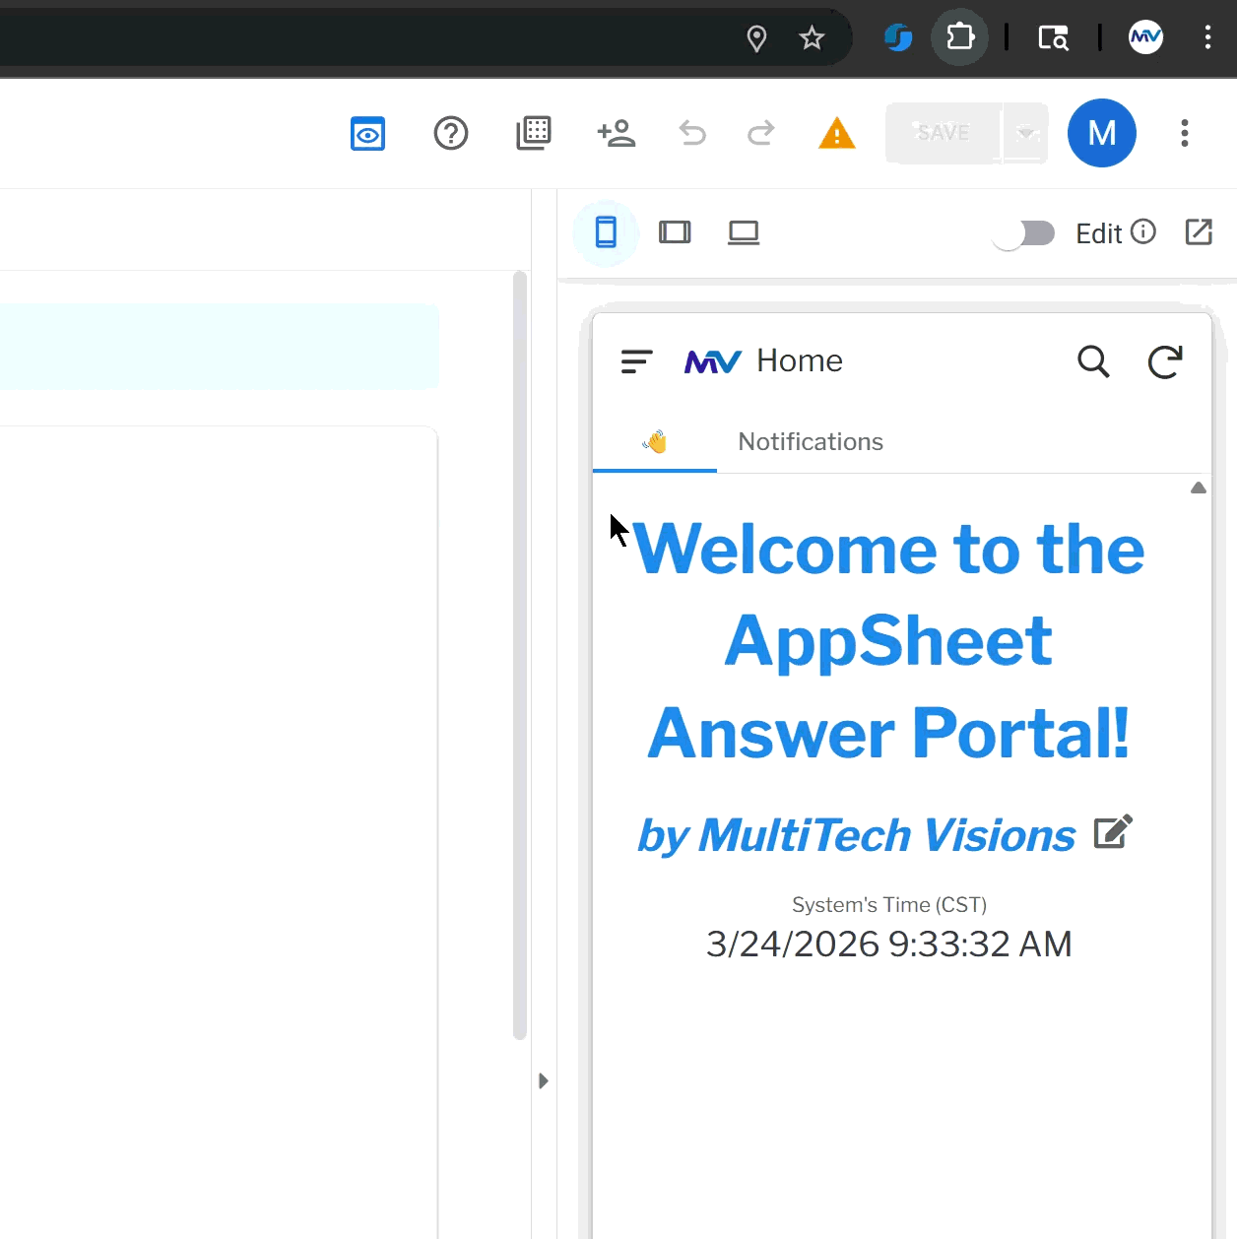Open the MV browser profile avatar

pos(1145,38)
